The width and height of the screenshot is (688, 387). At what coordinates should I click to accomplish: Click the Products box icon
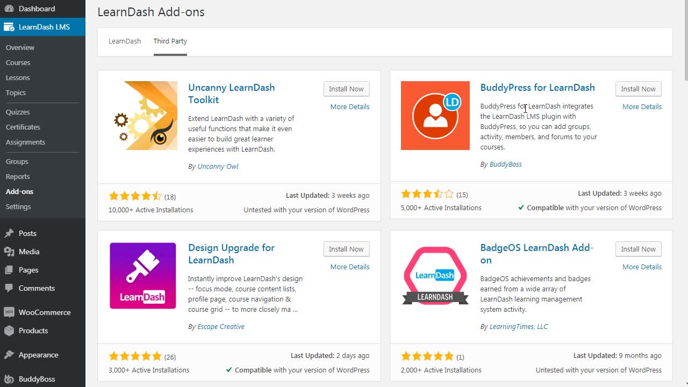point(9,331)
